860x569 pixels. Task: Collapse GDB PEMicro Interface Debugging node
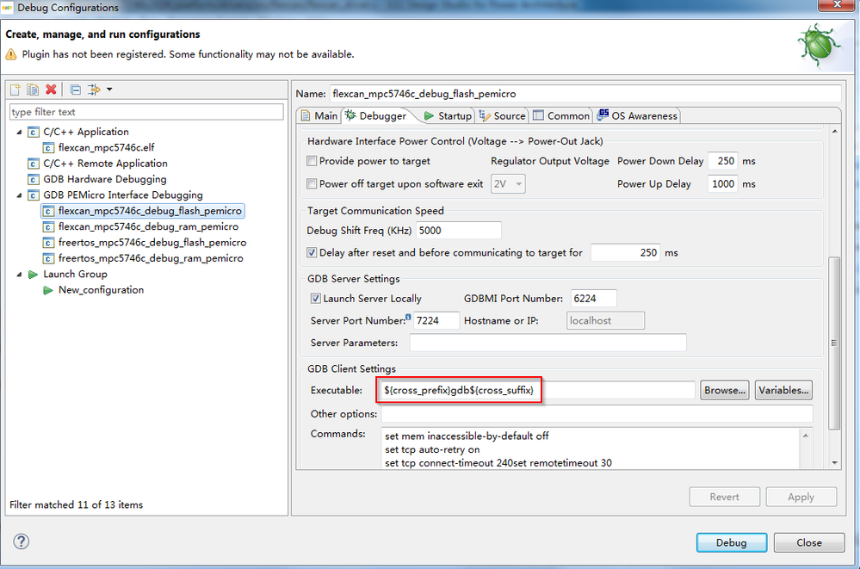coord(19,195)
